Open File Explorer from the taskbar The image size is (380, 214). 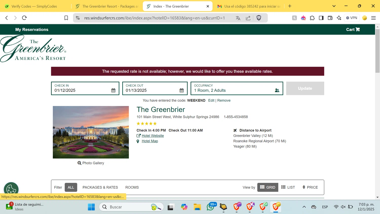tap(197, 207)
